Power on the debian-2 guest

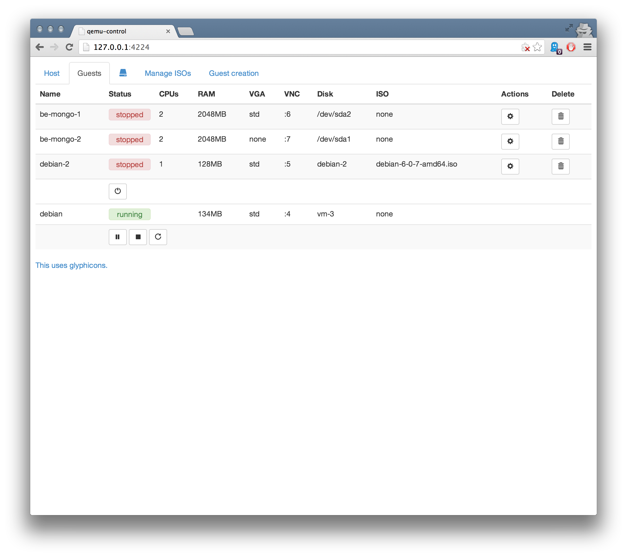click(117, 192)
